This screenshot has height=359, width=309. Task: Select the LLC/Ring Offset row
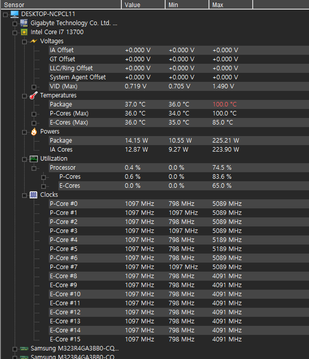point(179,68)
